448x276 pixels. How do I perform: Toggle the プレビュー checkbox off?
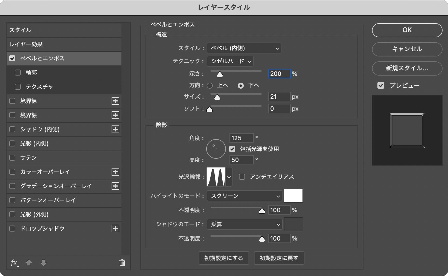pyautogui.click(x=381, y=85)
